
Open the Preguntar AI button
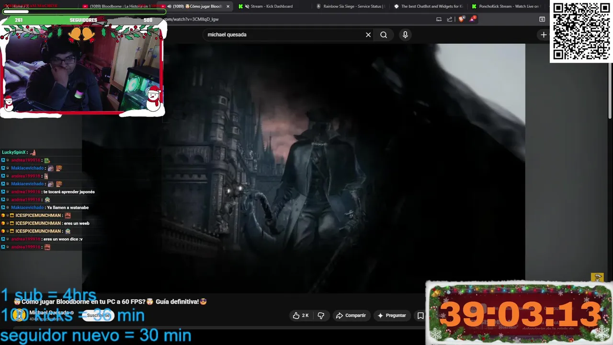(392, 315)
